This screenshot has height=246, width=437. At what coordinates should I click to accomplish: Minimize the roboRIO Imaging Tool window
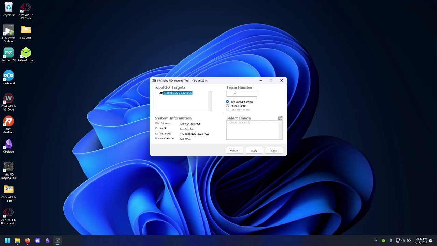[261, 81]
